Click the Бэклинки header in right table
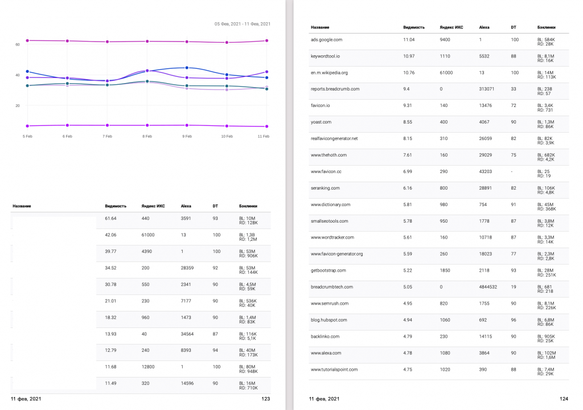The height and width of the screenshot is (410, 583). pyautogui.click(x=546, y=27)
